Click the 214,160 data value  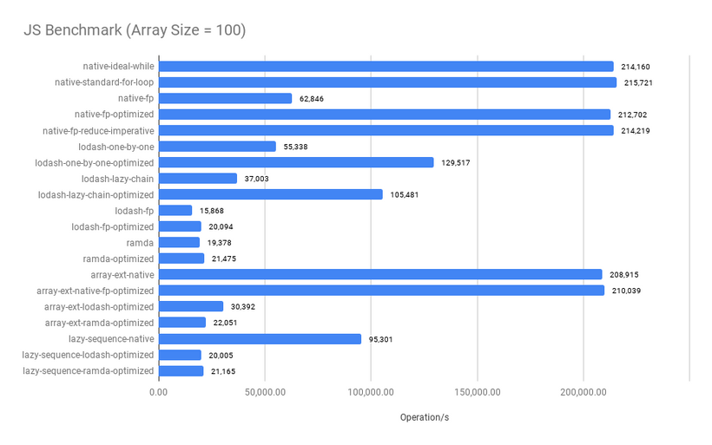(x=636, y=67)
